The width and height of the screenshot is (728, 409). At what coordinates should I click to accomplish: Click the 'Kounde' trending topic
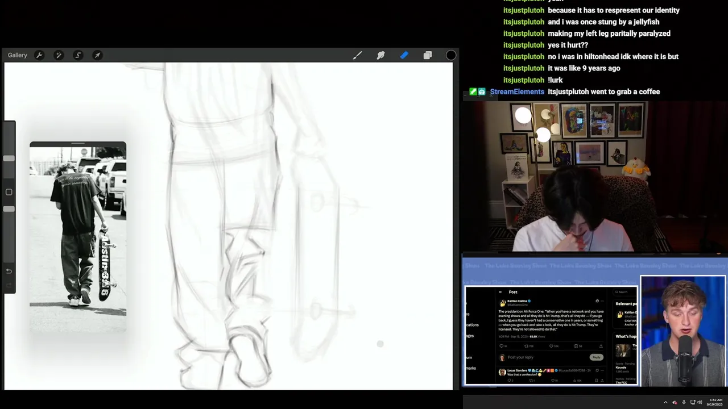pos(621,368)
